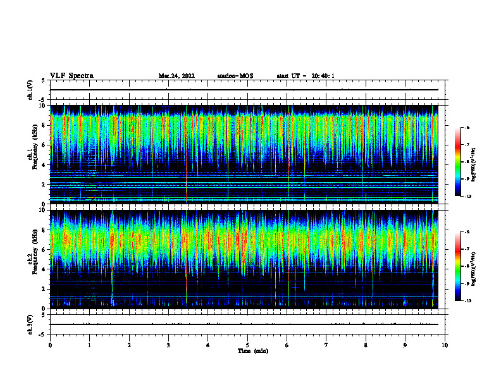Click the ch.1 spectrogram color bar

tap(458, 162)
